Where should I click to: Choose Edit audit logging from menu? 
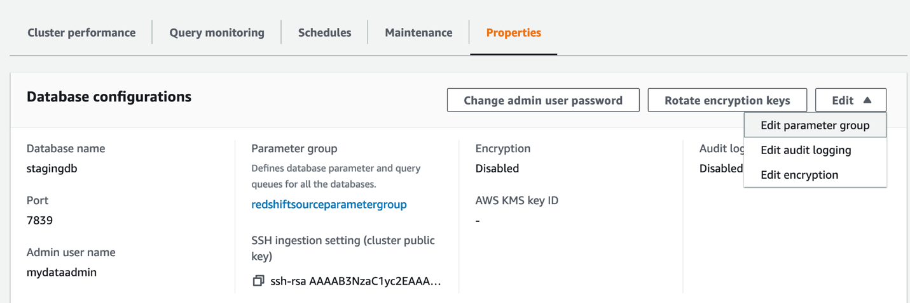pos(806,150)
